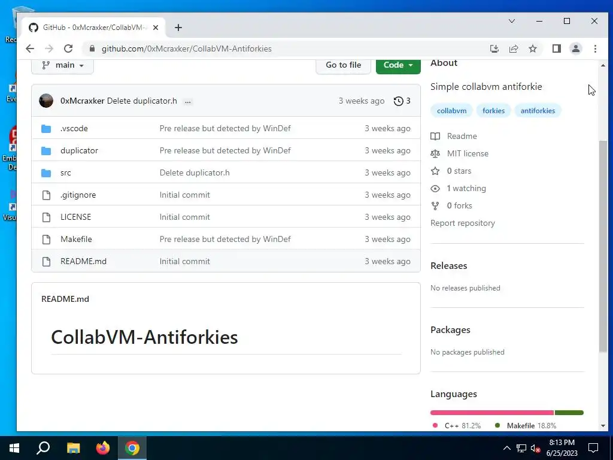Image resolution: width=613 pixels, height=460 pixels.
Task: Open README.md in the file list
Action: coord(83,261)
